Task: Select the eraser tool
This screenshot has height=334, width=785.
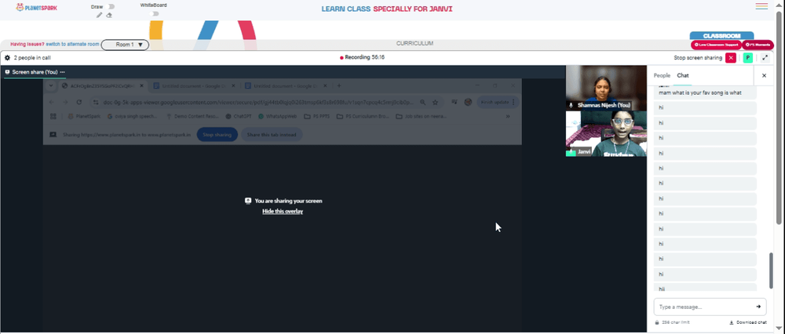Action: pos(109,15)
